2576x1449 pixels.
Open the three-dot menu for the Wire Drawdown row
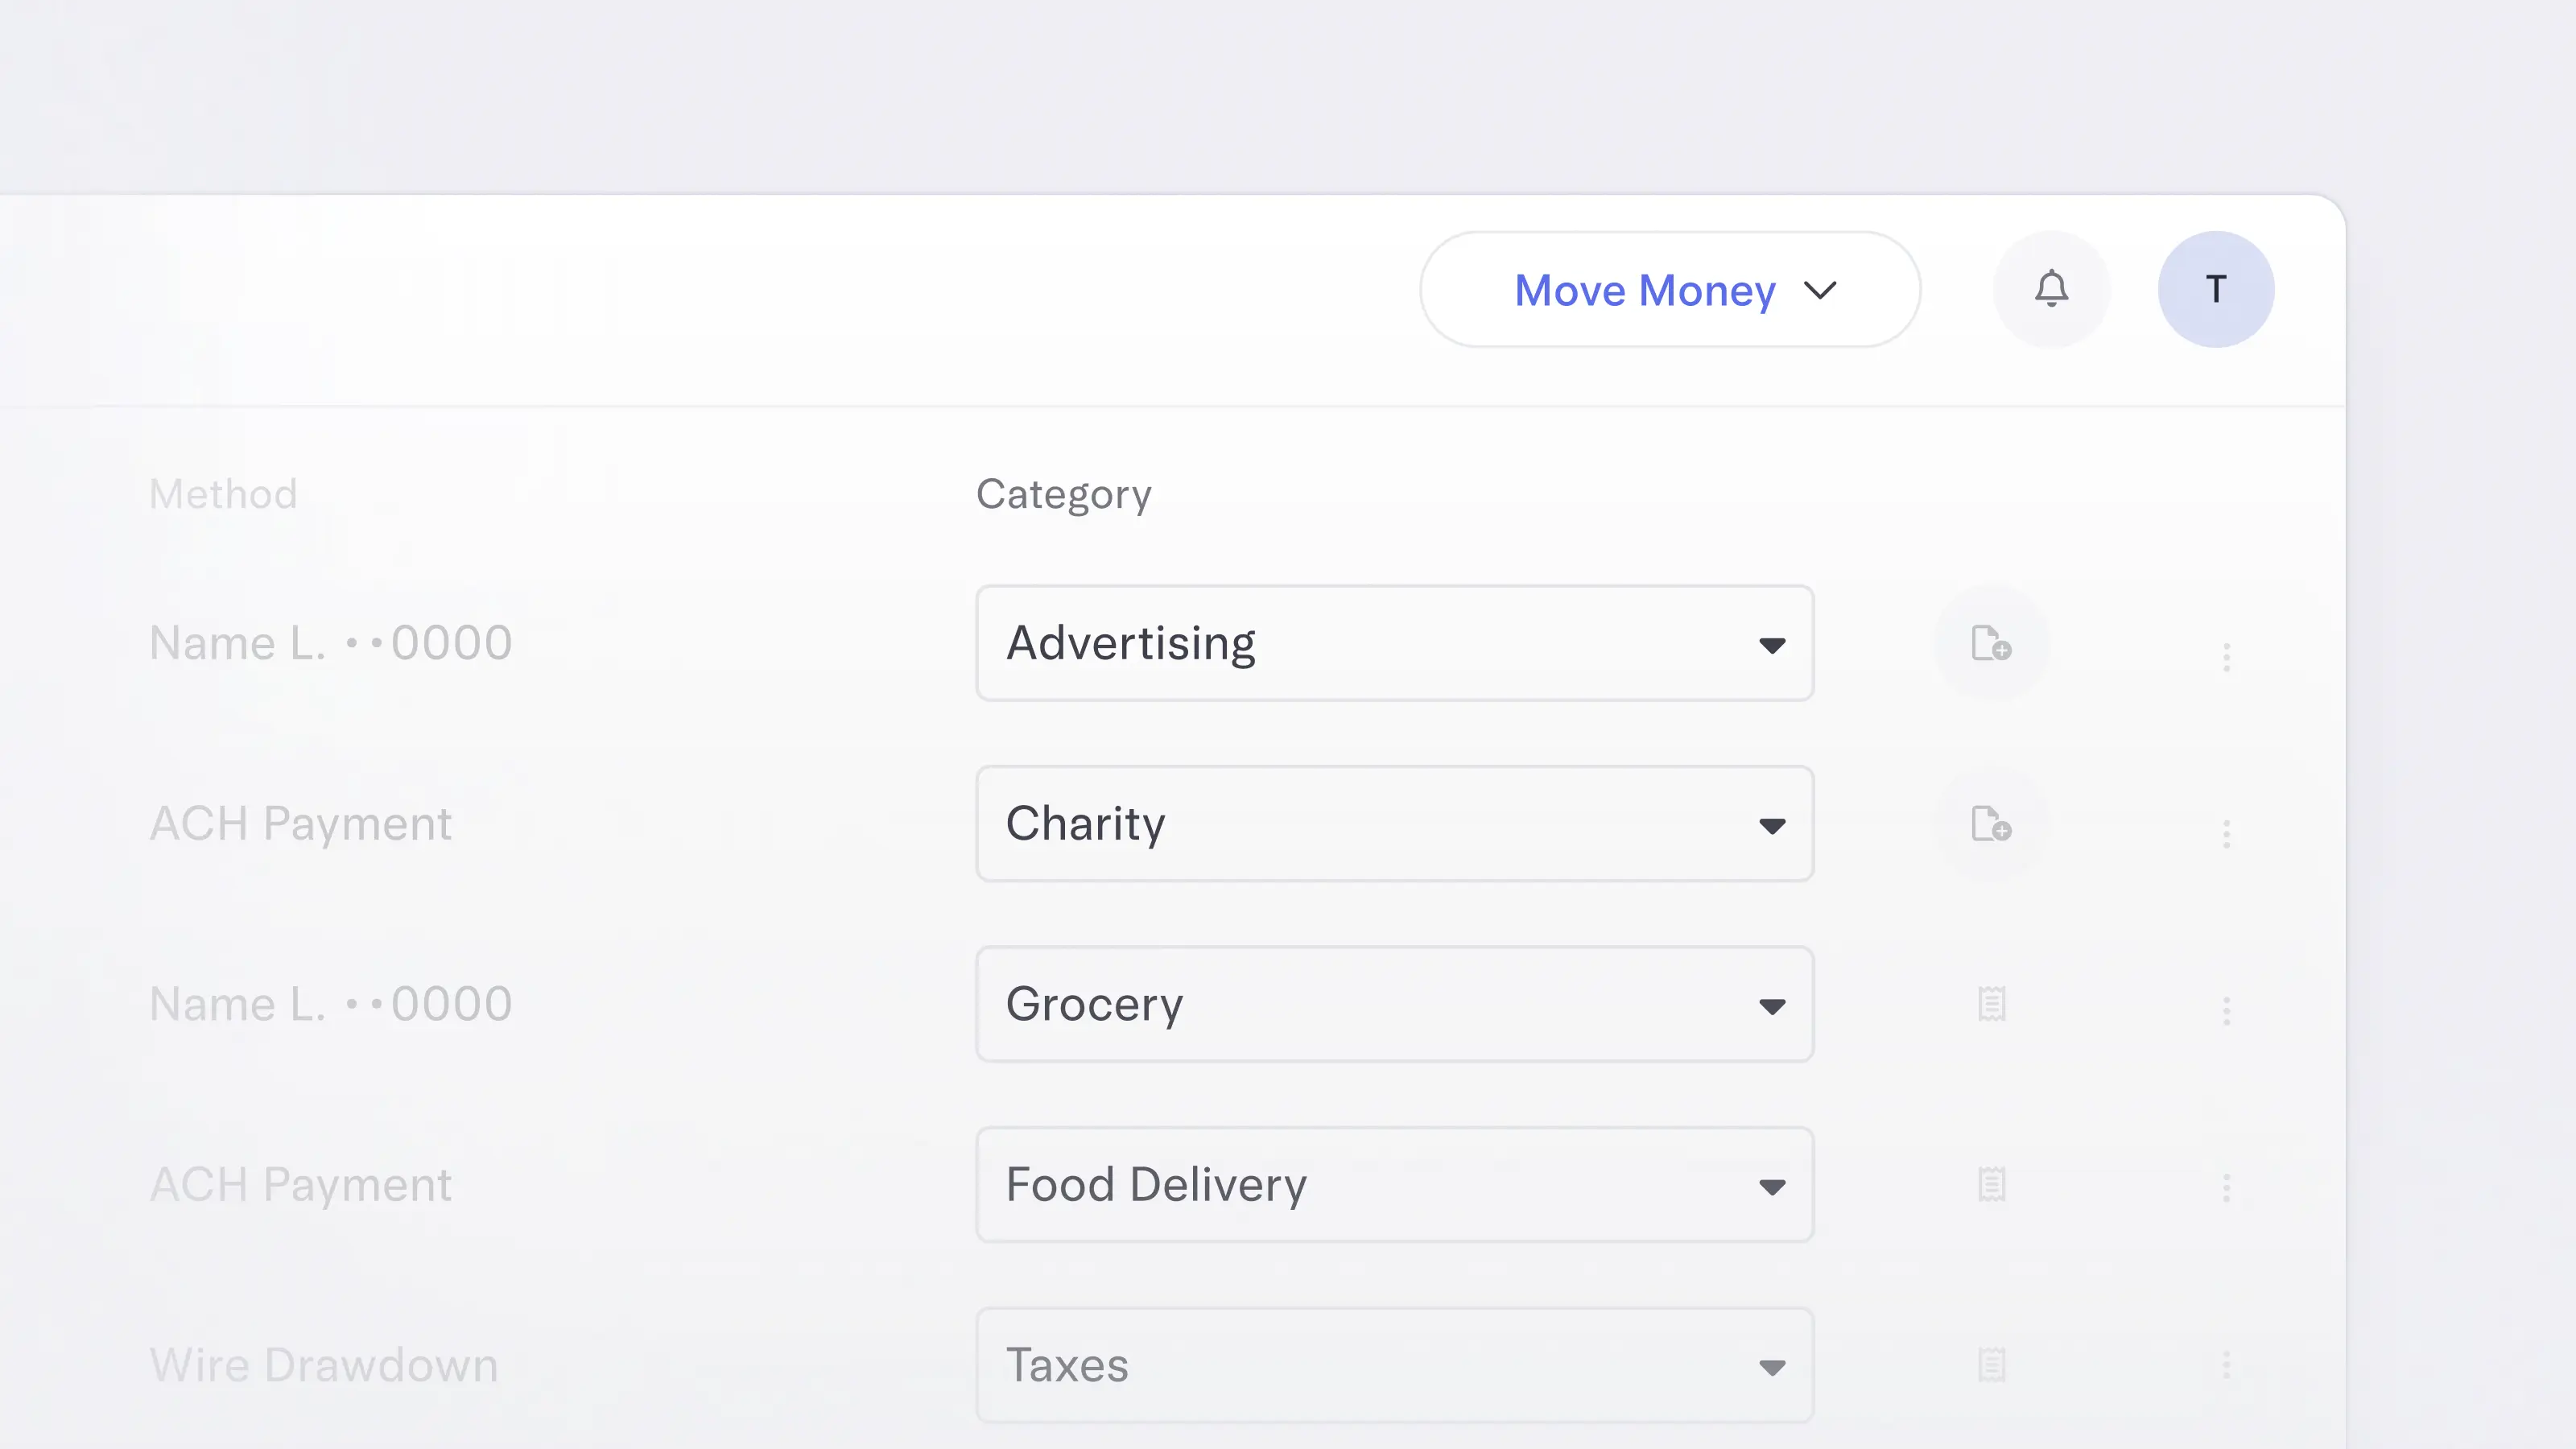[x=2227, y=1364]
